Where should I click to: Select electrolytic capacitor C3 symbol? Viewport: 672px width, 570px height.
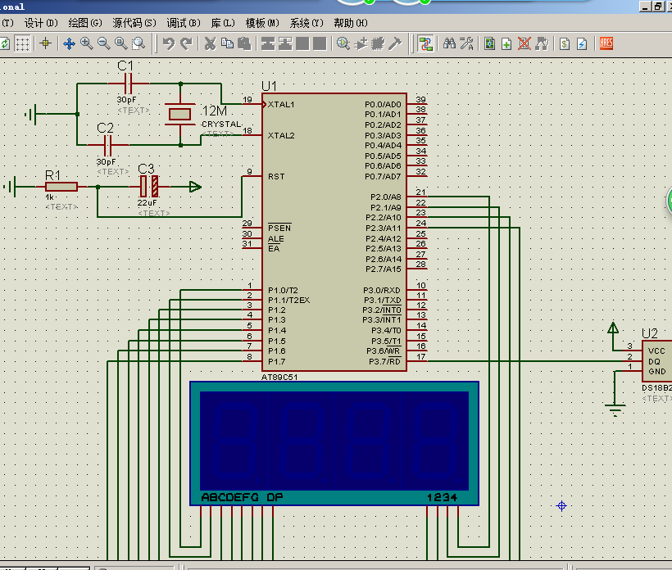pos(149,186)
